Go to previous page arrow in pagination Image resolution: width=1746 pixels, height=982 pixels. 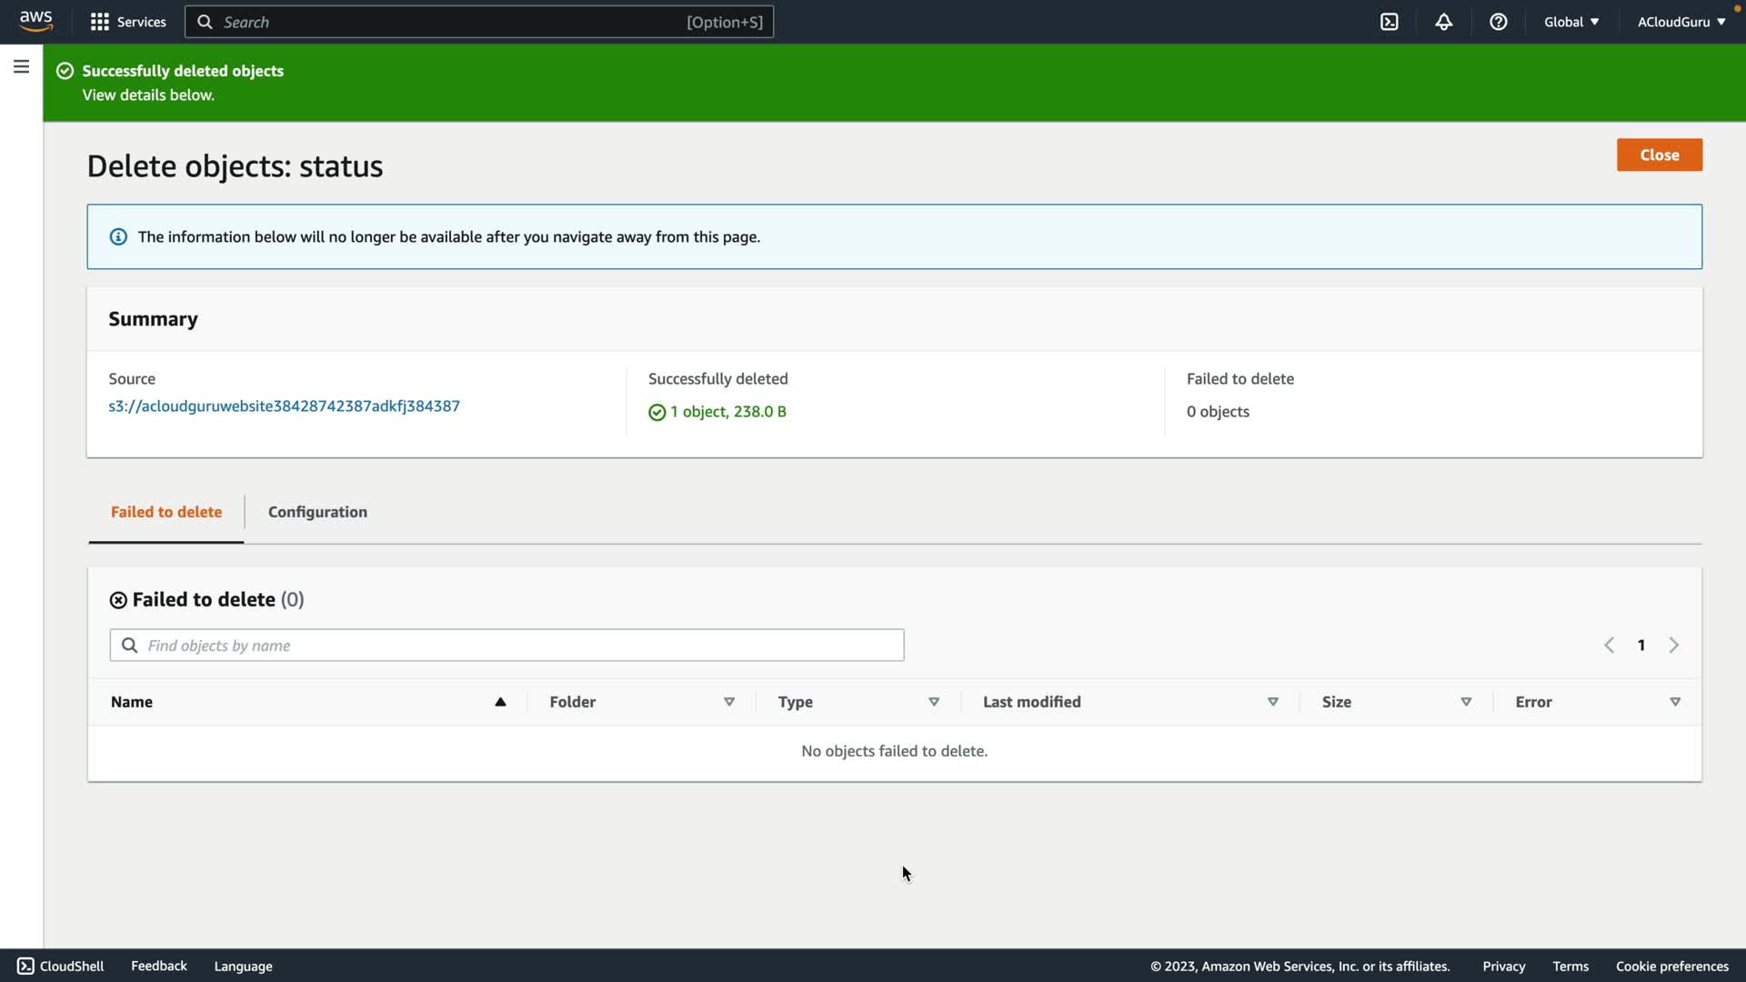point(1609,645)
